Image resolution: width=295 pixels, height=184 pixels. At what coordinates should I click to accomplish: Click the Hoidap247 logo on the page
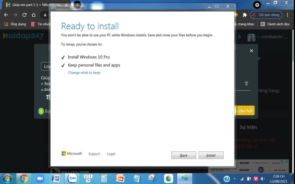coord(23,36)
